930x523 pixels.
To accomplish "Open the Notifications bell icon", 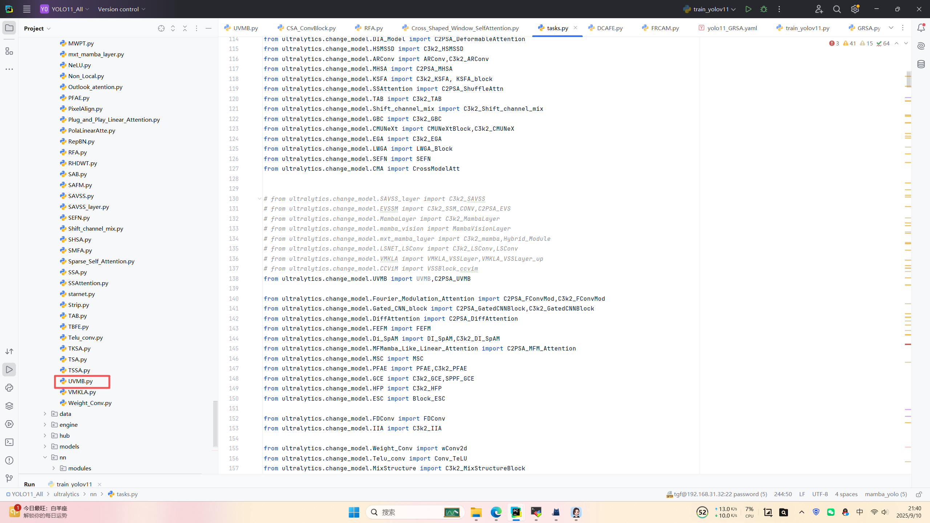I will pyautogui.click(x=921, y=28).
